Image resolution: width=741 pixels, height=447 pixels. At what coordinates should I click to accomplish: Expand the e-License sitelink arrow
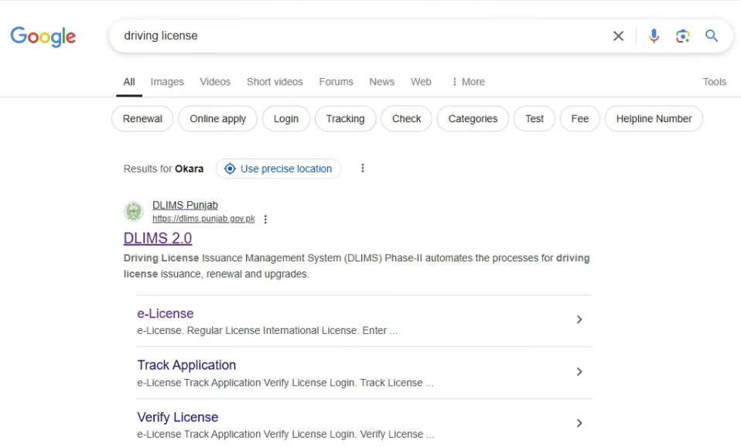click(579, 320)
